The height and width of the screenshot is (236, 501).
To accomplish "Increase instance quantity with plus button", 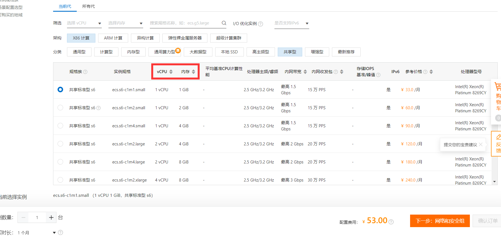I will 51,217.
